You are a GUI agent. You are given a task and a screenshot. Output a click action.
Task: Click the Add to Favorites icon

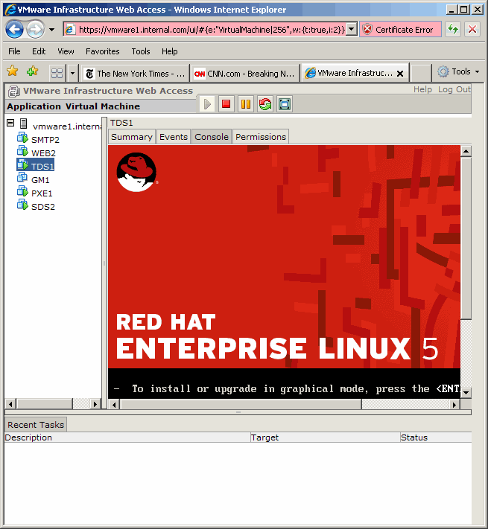32,72
